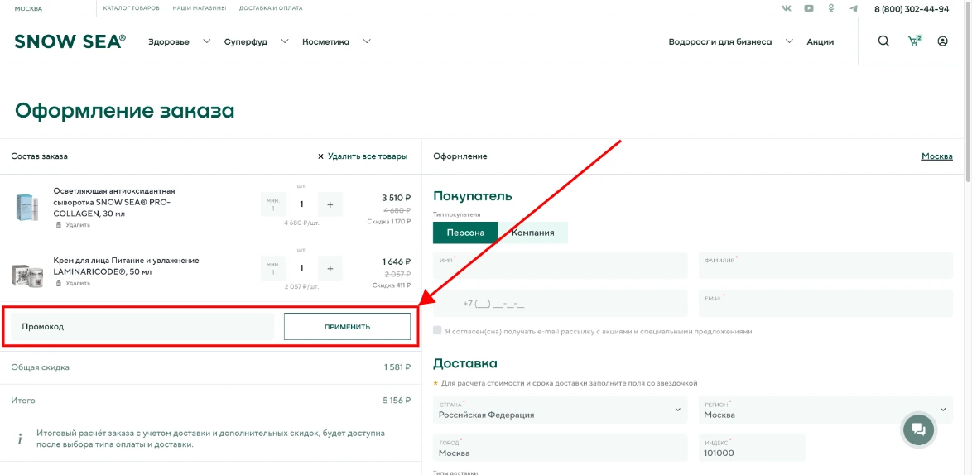
Task: Click the page vertical scrollbar
Action: click(x=968, y=93)
